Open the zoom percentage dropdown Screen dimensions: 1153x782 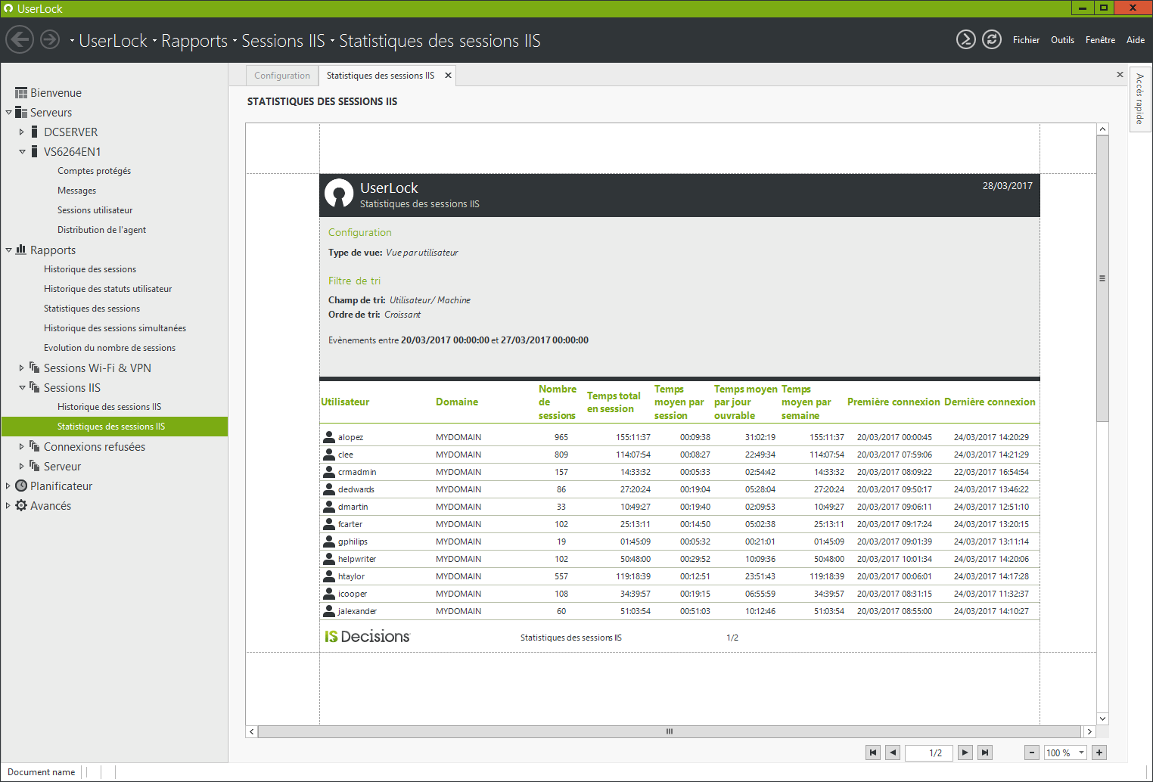[1082, 753]
